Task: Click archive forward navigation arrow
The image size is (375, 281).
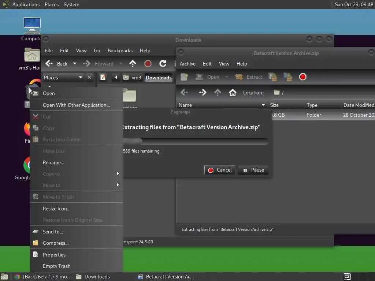Action: tap(203, 93)
